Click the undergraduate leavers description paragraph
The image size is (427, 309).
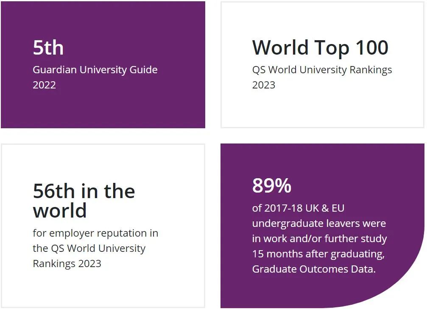click(x=319, y=239)
